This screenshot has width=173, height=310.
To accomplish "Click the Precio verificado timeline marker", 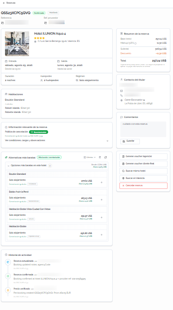I will click(8, 290).
